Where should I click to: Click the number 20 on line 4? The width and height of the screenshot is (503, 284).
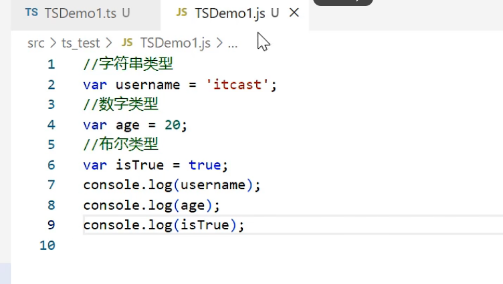pyautogui.click(x=173, y=125)
